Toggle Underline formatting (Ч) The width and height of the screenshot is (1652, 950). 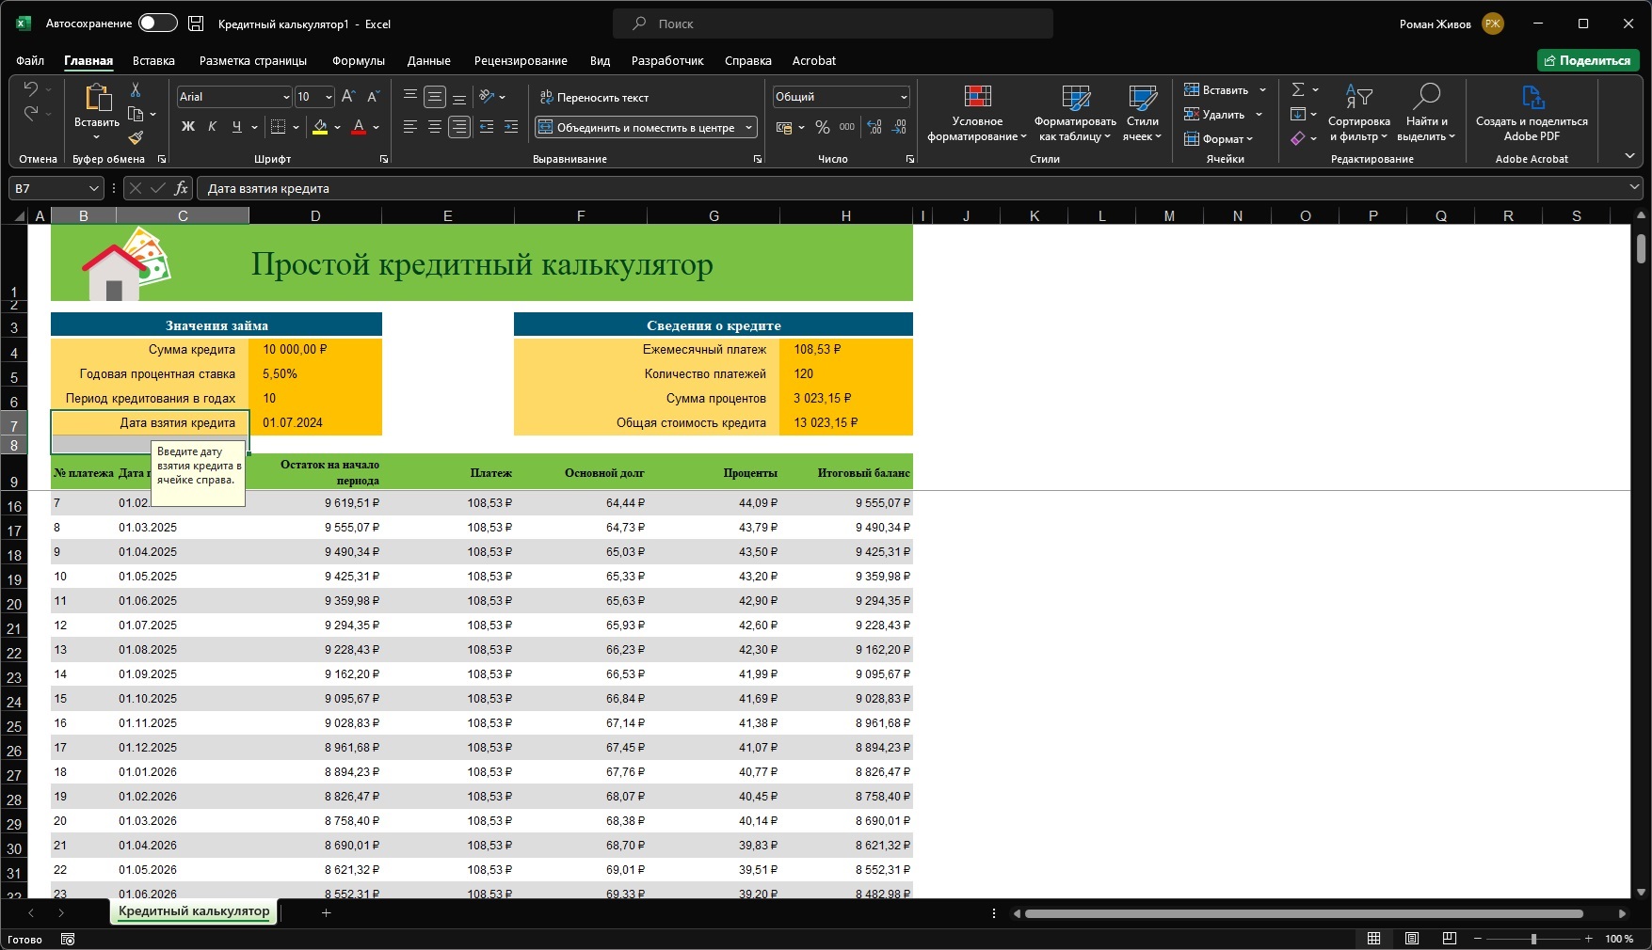pos(237,127)
